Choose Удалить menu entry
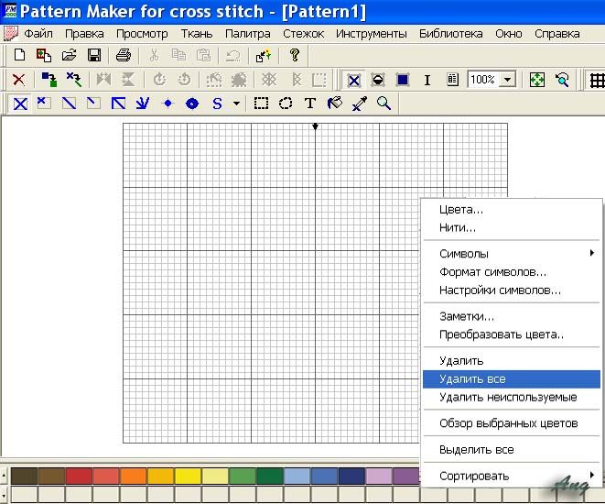 tap(512, 361)
